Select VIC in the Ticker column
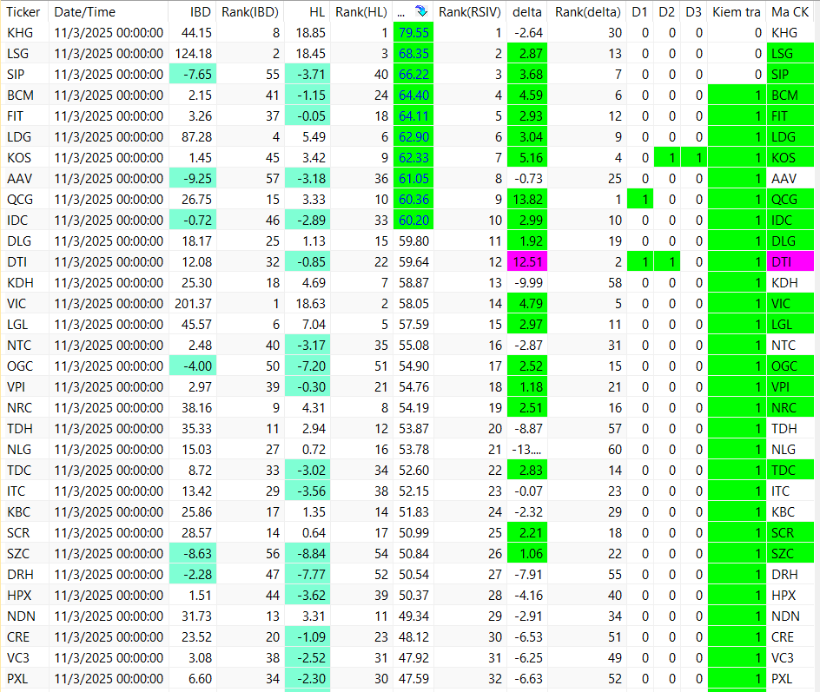This screenshot has width=820, height=692. click(x=17, y=304)
